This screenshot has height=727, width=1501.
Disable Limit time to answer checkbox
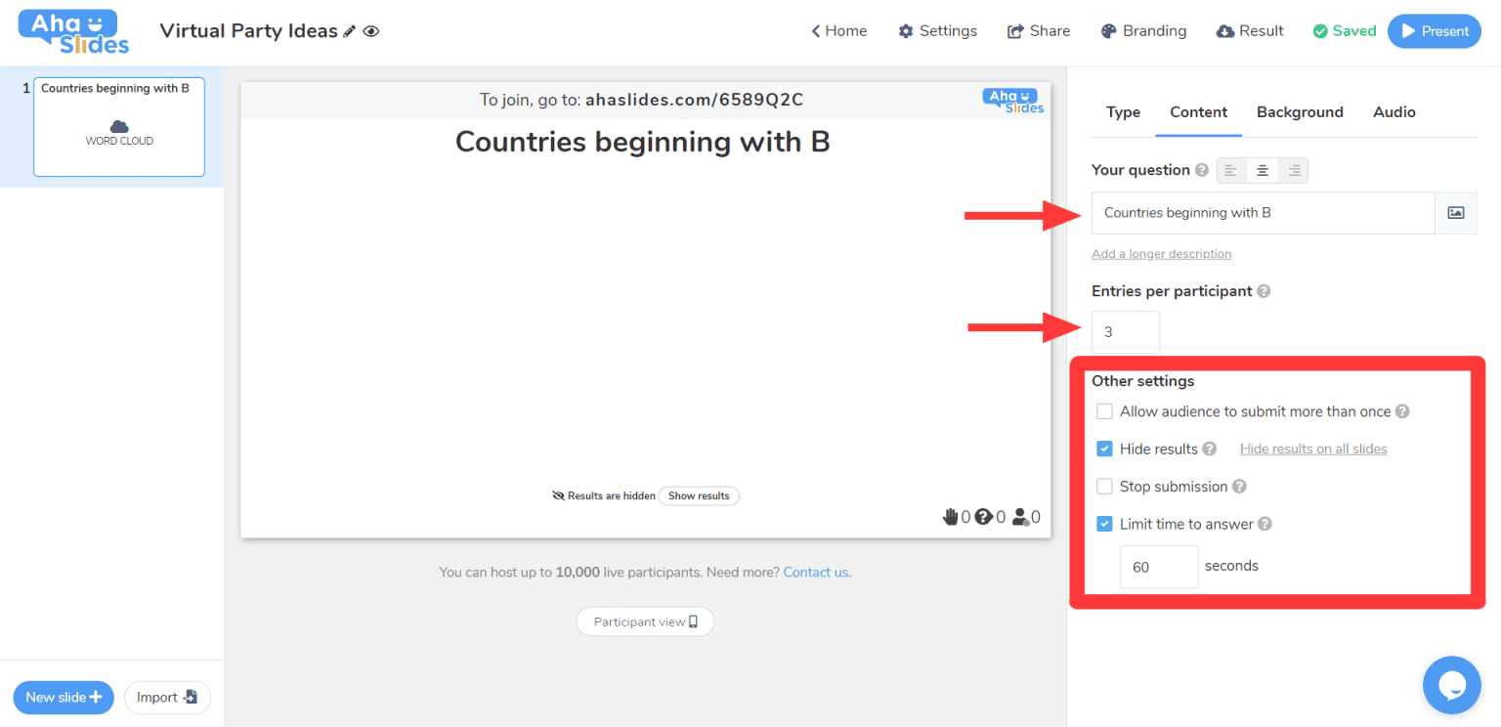1104,524
